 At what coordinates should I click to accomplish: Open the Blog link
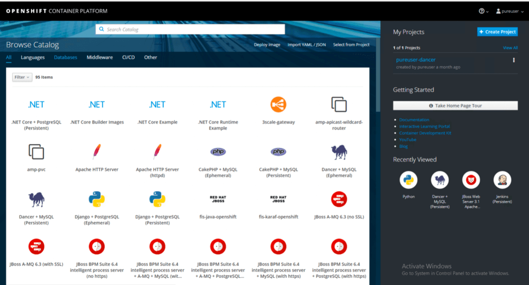click(x=403, y=147)
